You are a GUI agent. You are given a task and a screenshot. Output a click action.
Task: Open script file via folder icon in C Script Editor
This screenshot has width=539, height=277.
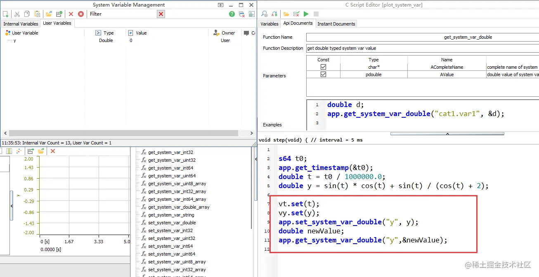(286, 14)
